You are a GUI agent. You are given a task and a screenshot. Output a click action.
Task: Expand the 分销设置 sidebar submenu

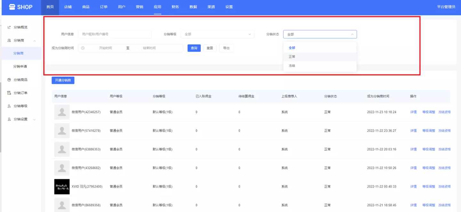click(34, 119)
